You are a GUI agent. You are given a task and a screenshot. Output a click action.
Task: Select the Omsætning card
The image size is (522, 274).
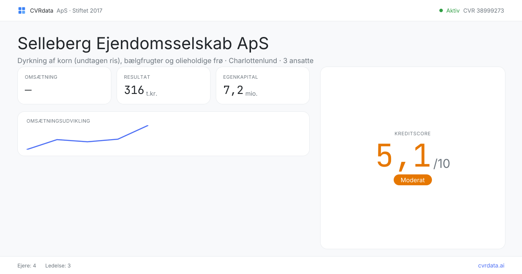coord(64,85)
